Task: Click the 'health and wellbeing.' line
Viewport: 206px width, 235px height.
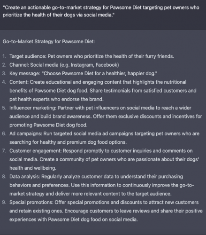Action: click(x=33, y=168)
